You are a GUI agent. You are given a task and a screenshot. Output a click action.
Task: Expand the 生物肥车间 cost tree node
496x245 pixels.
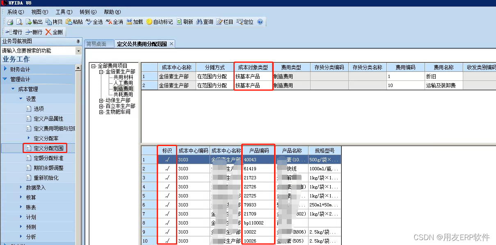(101, 112)
